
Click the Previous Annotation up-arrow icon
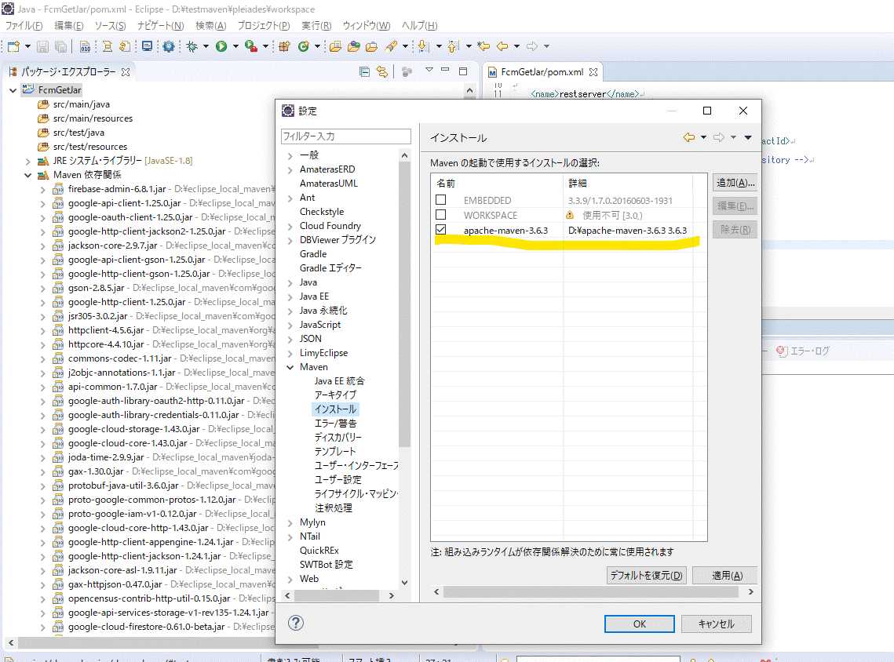tap(453, 46)
